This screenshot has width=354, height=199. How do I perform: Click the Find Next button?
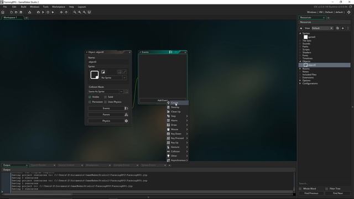pyautogui.click(x=338, y=193)
